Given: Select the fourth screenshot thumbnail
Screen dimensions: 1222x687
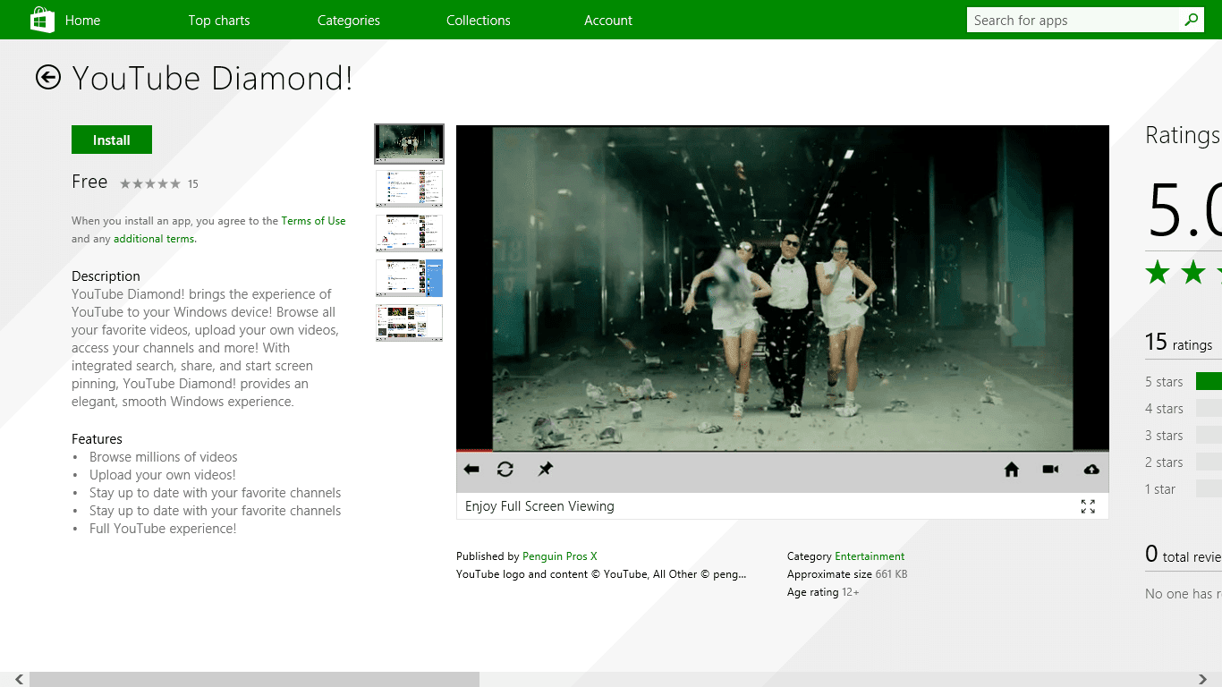Looking at the screenshot, I should [x=409, y=278].
